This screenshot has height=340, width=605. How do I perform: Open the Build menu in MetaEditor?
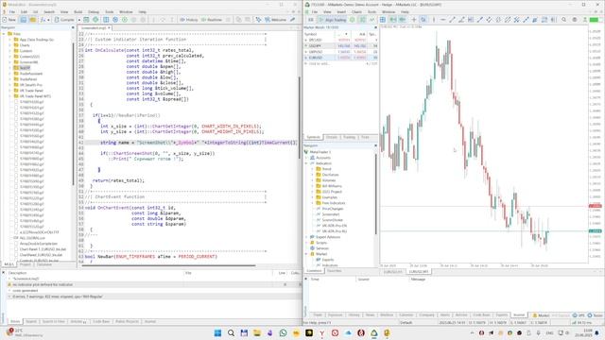[x=78, y=12]
